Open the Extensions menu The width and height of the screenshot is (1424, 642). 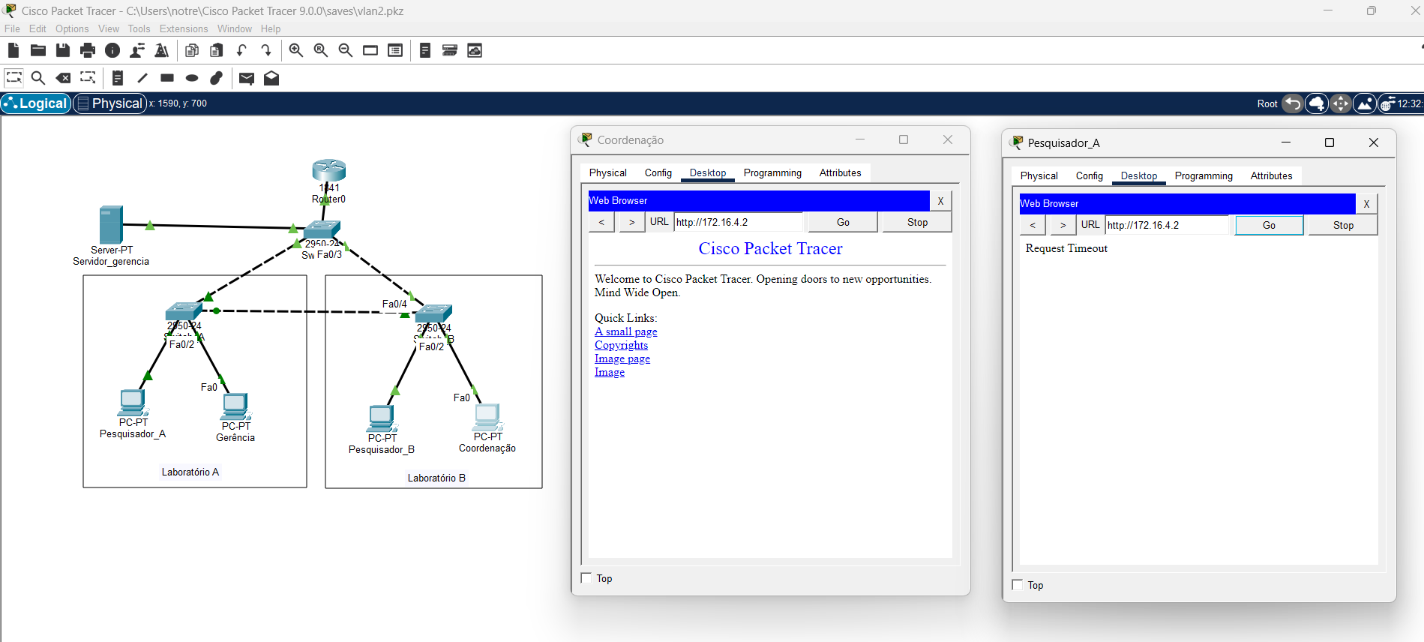click(x=184, y=28)
